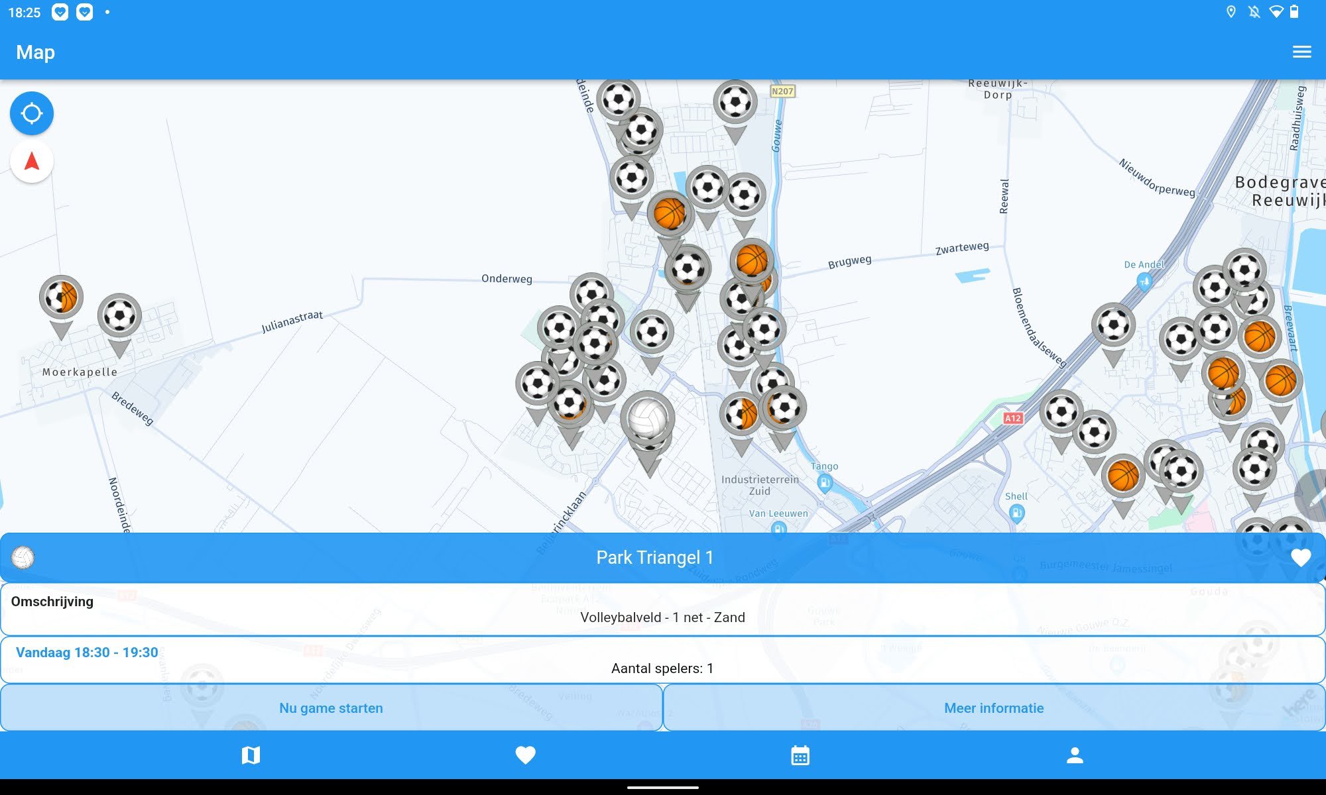1326x795 pixels.
Task: Switch to the map tab
Action: coord(251,755)
